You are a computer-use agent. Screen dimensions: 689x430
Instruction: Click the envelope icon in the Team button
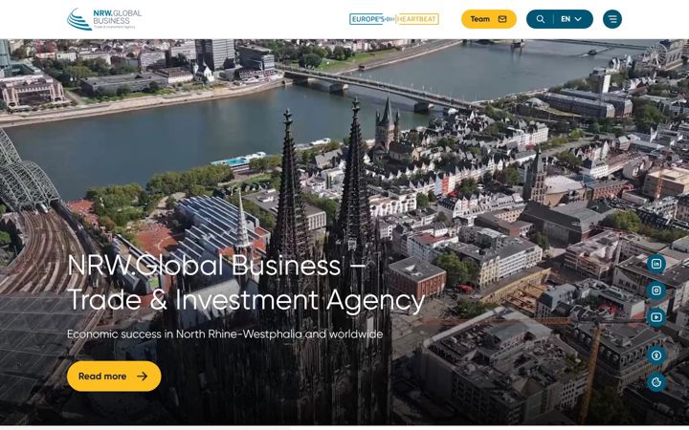click(502, 19)
